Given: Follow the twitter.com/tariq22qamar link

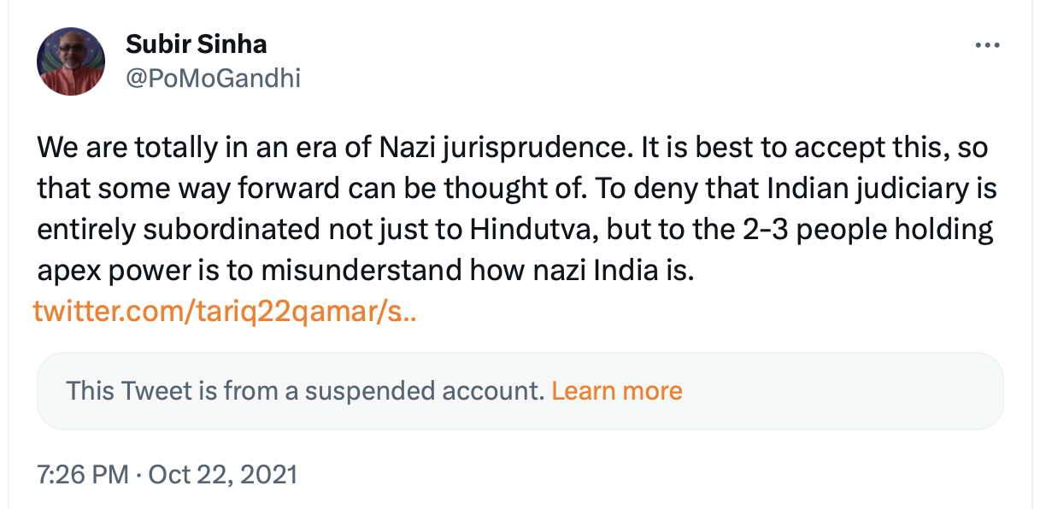Looking at the screenshot, I should click(x=225, y=312).
